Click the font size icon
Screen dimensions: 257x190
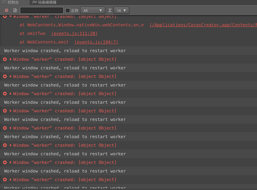click(110, 11)
